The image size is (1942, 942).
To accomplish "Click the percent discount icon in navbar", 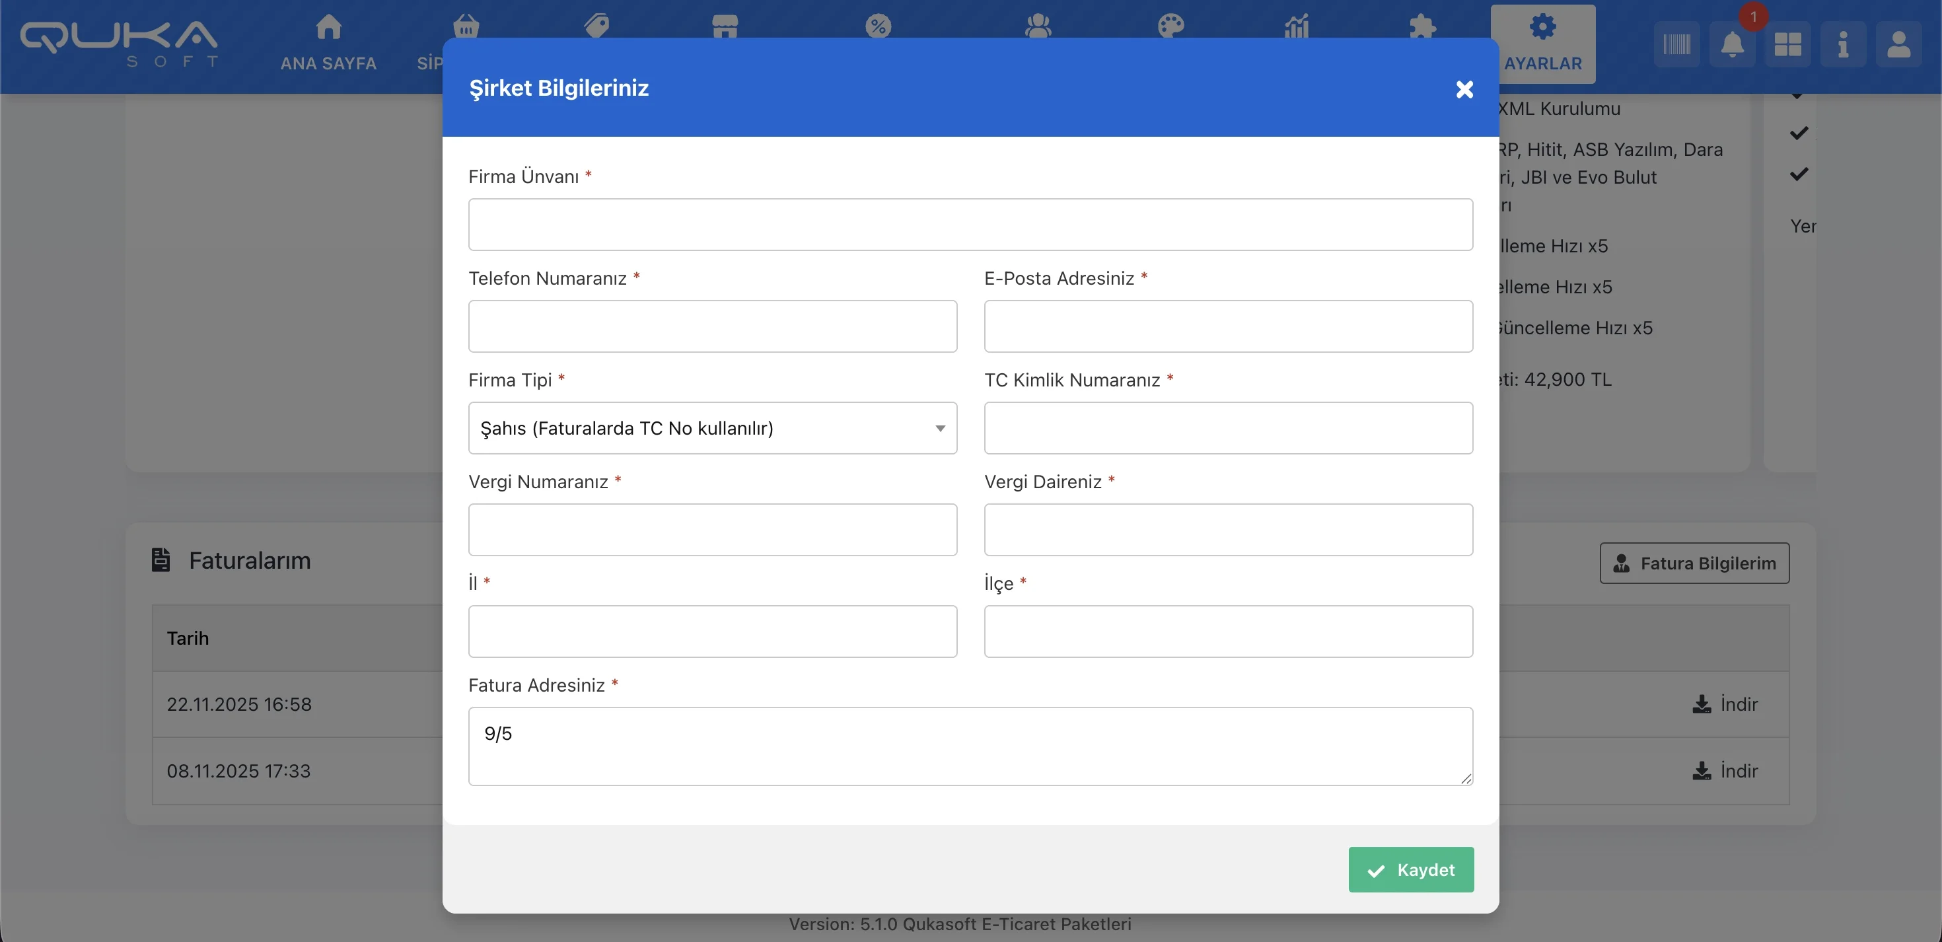I will point(879,26).
